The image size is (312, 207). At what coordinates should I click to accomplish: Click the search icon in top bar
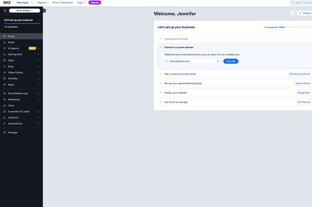292,2
